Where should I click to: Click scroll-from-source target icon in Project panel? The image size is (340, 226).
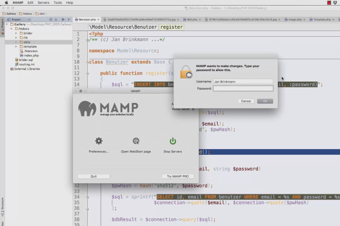pyautogui.click(x=50, y=19)
